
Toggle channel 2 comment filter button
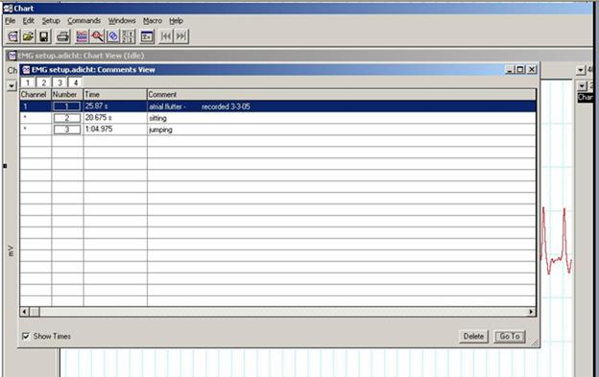(44, 82)
